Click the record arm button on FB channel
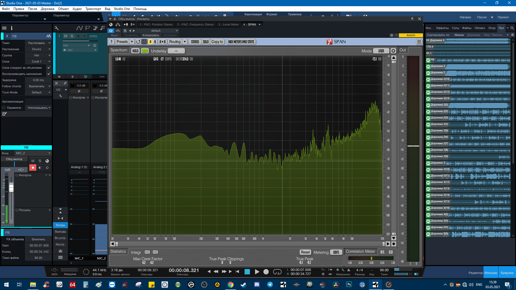 click(33, 168)
